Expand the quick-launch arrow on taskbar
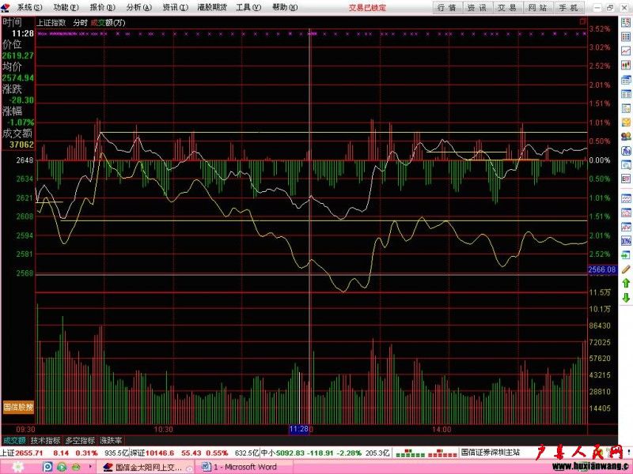 [x=90, y=467]
